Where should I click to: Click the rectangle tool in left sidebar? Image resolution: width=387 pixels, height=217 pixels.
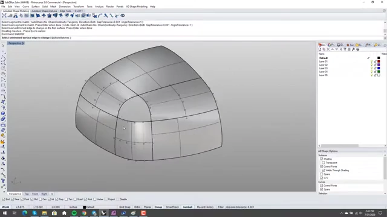click(3, 85)
